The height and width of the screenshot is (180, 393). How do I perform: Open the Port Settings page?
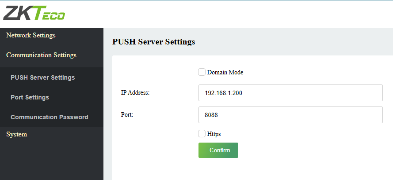(30, 97)
